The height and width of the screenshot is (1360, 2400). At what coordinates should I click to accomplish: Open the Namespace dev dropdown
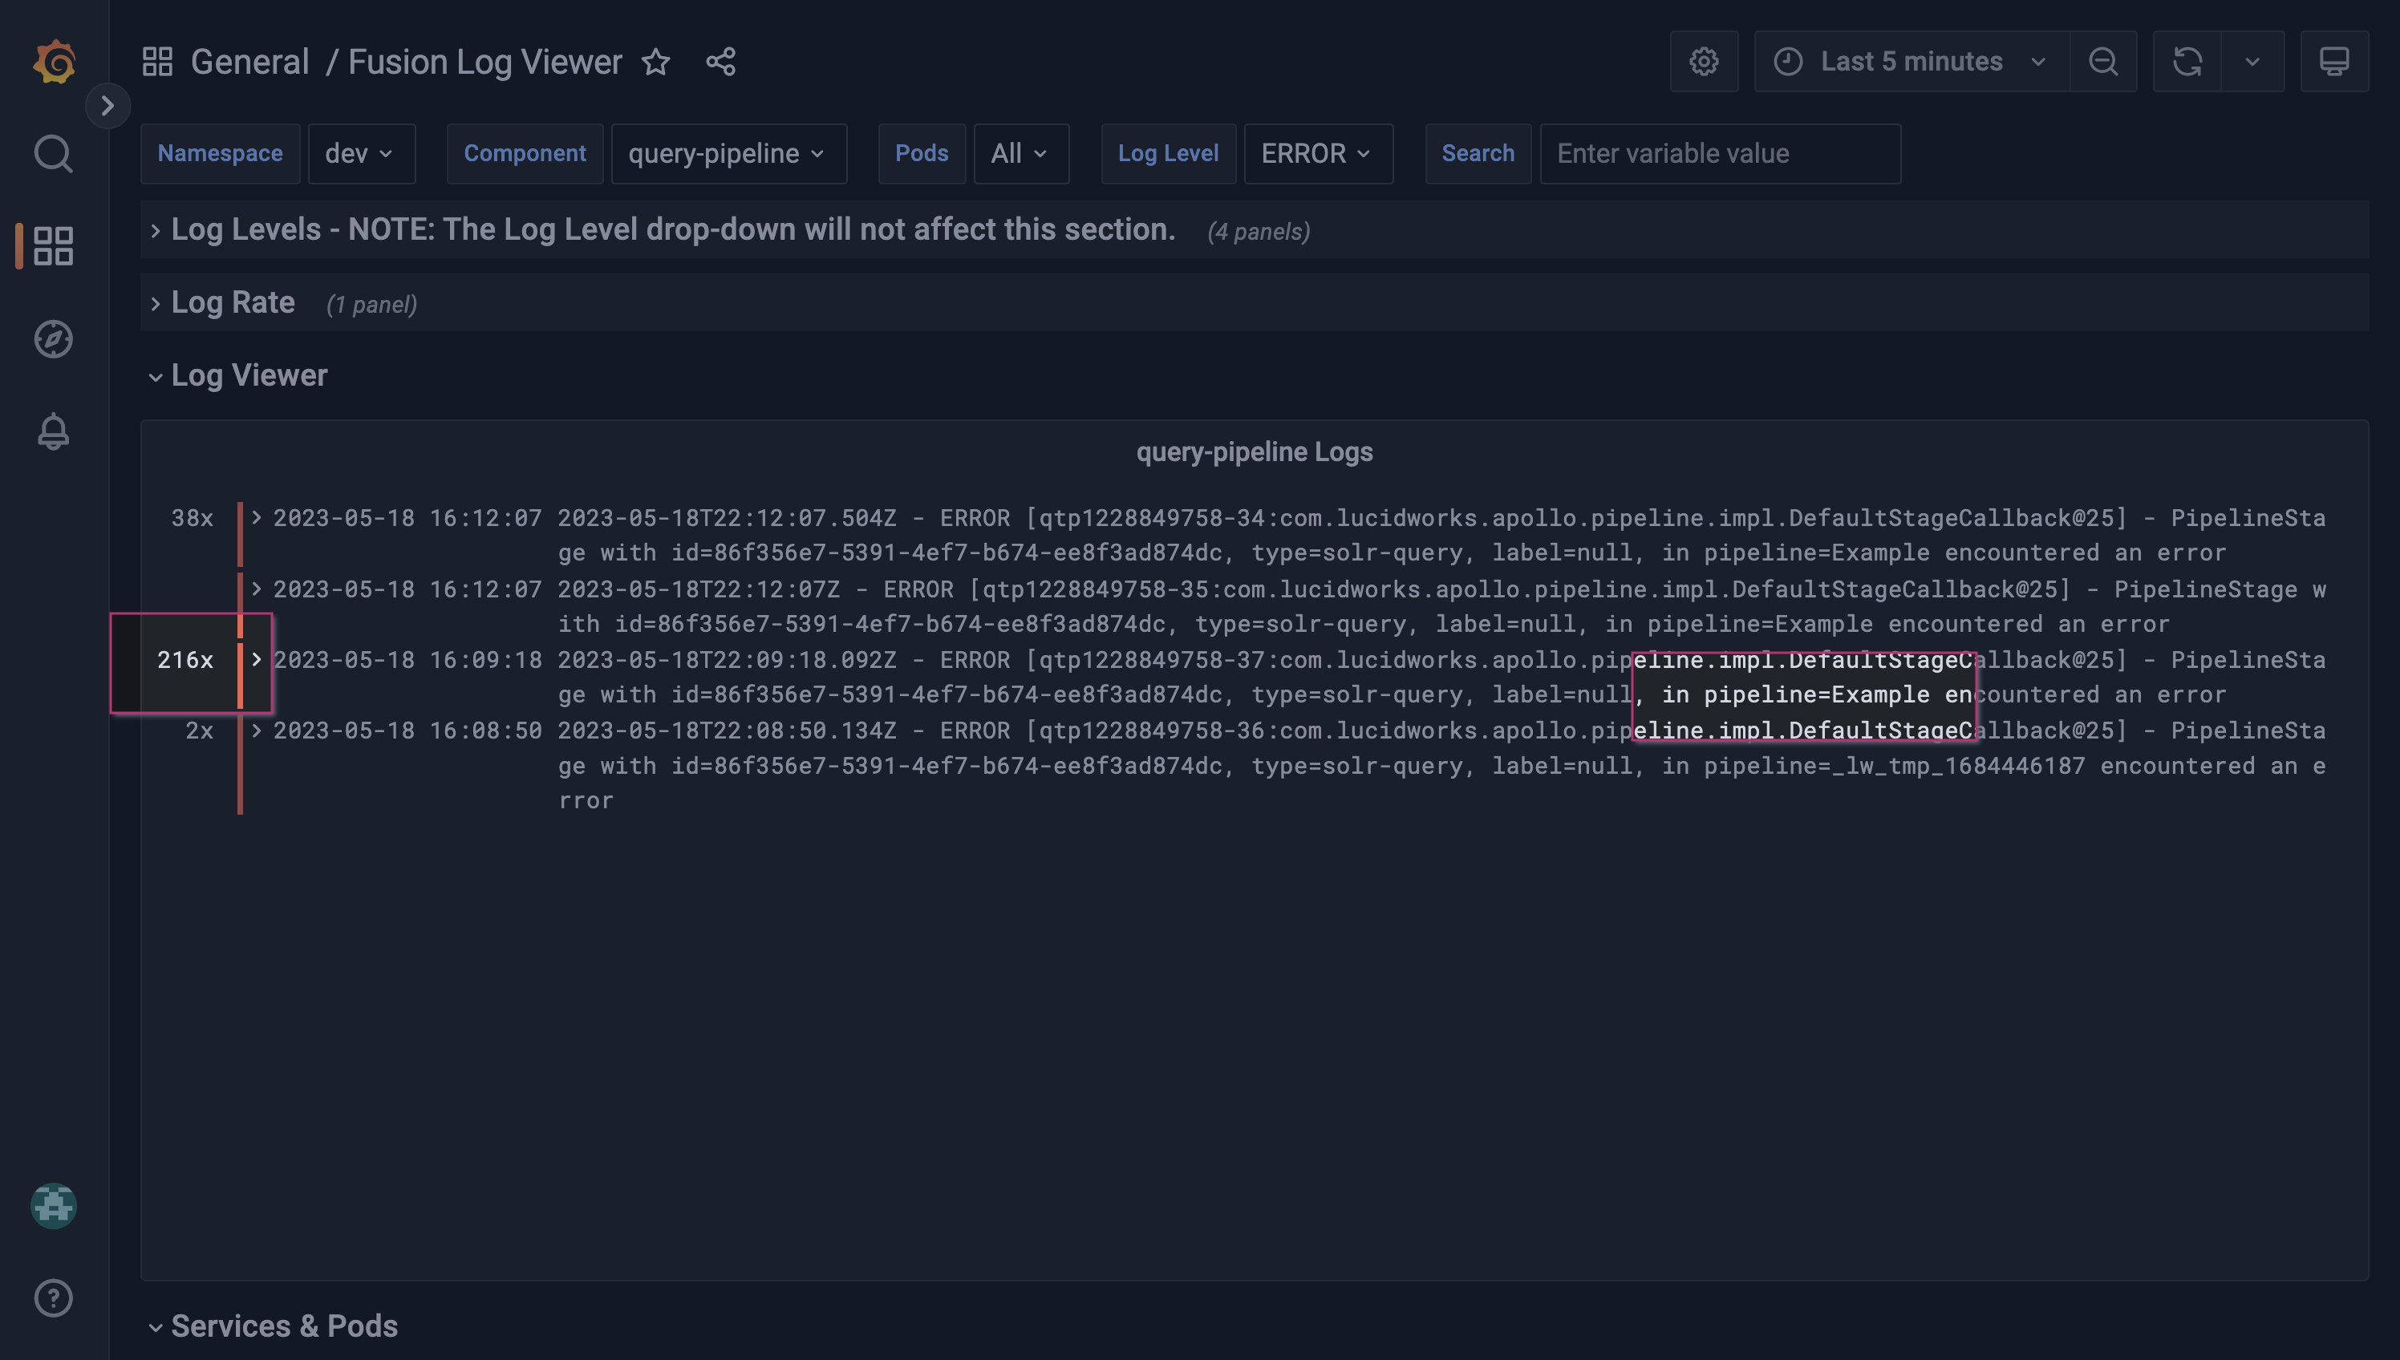(x=362, y=153)
